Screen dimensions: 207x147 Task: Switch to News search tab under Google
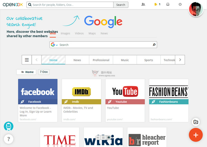tap(104, 33)
